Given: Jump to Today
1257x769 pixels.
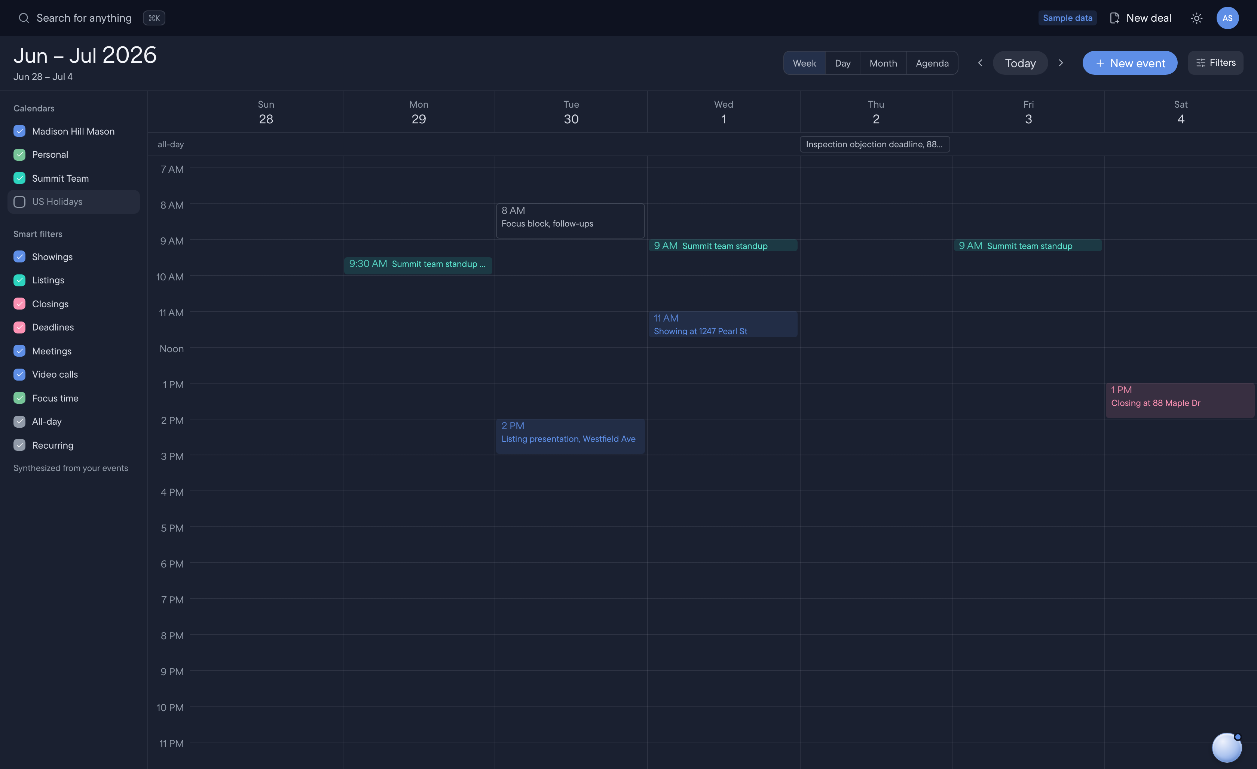Looking at the screenshot, I should pos(1020,63).
